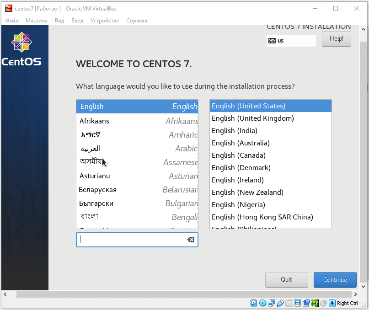Viewport: 369px width, 310px height.
Task: Open the Справка menu
Action: tap(137, 21)
